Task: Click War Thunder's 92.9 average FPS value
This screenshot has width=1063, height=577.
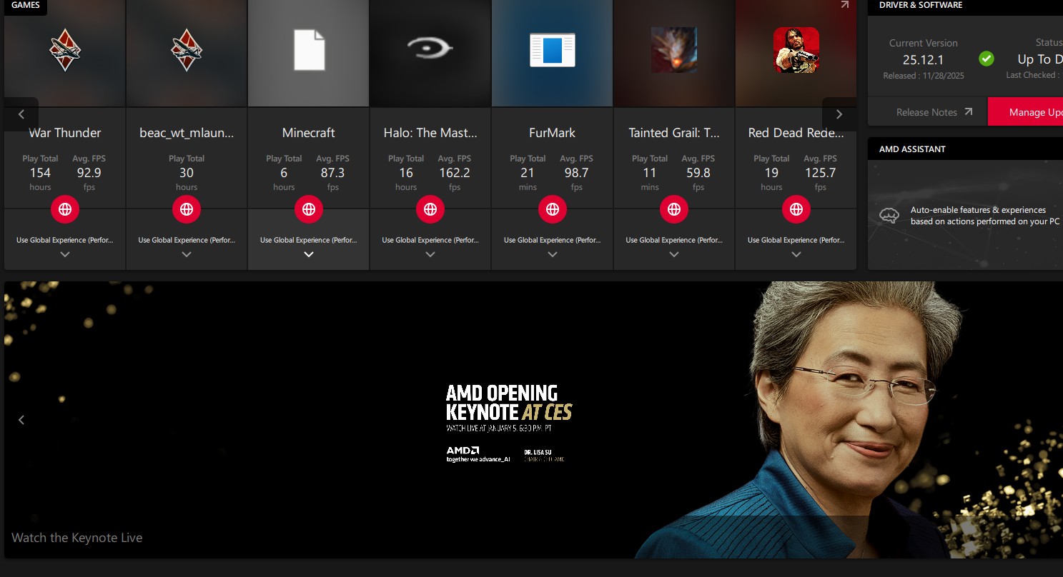Action: [89, 173]
